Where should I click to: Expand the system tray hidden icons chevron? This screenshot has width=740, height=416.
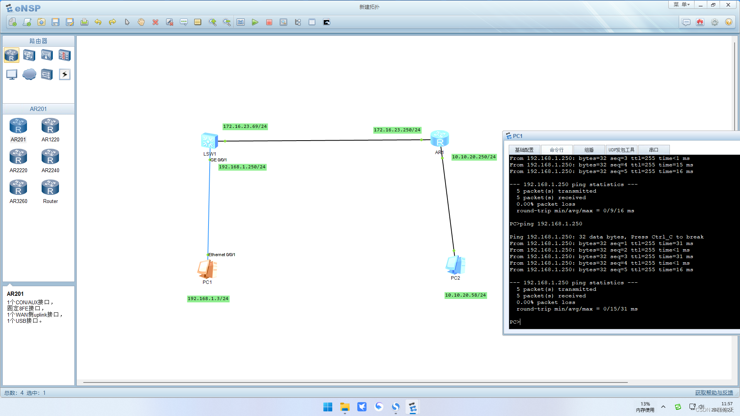tap(663, 407)
